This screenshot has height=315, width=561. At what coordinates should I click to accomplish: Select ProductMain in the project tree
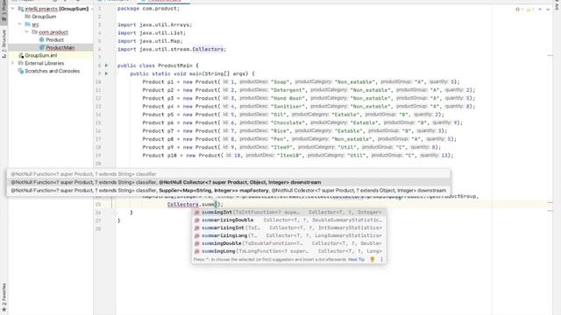[60, 47]
